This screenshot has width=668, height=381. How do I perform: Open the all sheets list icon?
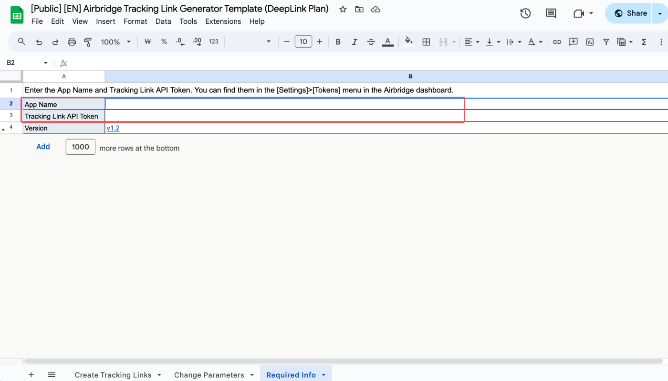(52, 375)
